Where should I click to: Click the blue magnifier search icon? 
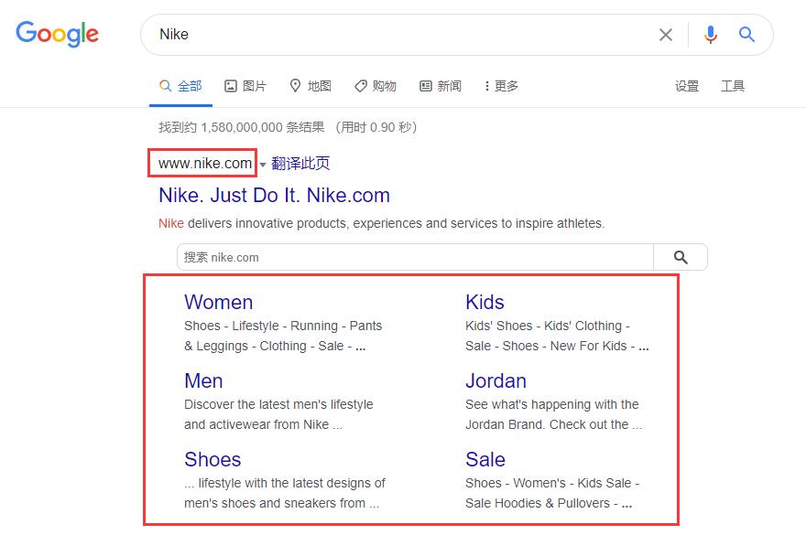coord(746,34)
